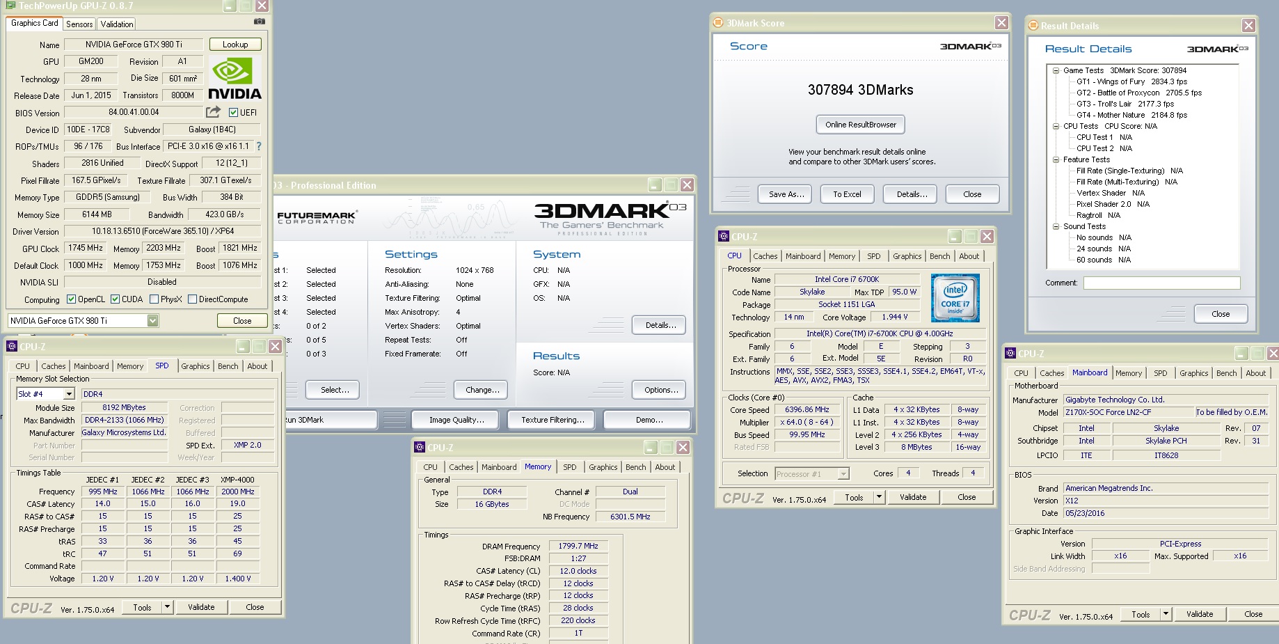Click the CPU-Z Memory window title icon
Viewport: 1279px width, 644px height.
click(419, 447)
